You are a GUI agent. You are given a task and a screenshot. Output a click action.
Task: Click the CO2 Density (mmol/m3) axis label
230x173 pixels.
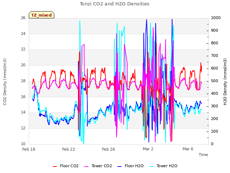(5, 82)
